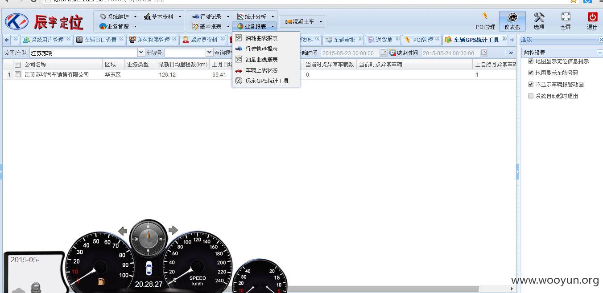This screenshot has height=293, width=603.
Task: Toggle 地图显示定位信息提示 checkbox
Action: click(531, 61)
